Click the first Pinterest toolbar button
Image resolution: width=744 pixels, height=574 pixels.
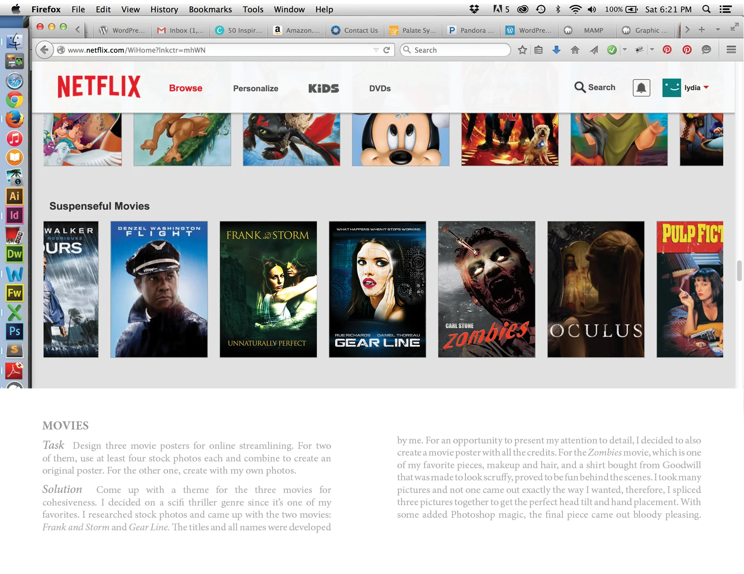click(x=667, y=50)
